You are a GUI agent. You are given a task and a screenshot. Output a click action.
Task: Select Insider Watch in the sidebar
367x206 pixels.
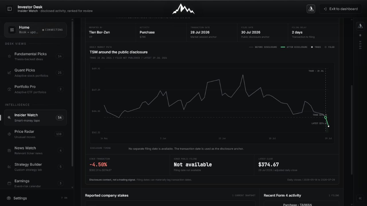click(x=35, y=118)
